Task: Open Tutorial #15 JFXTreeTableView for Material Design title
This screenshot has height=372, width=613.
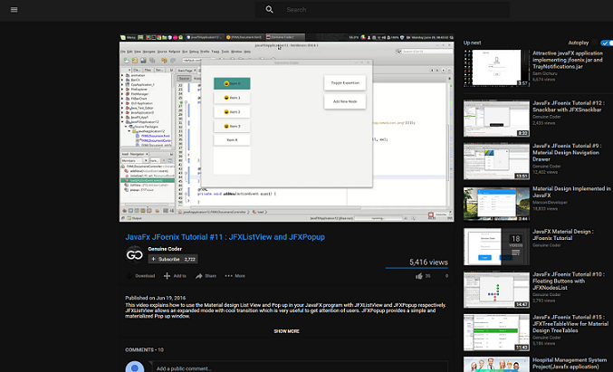Action: (570, 323)
